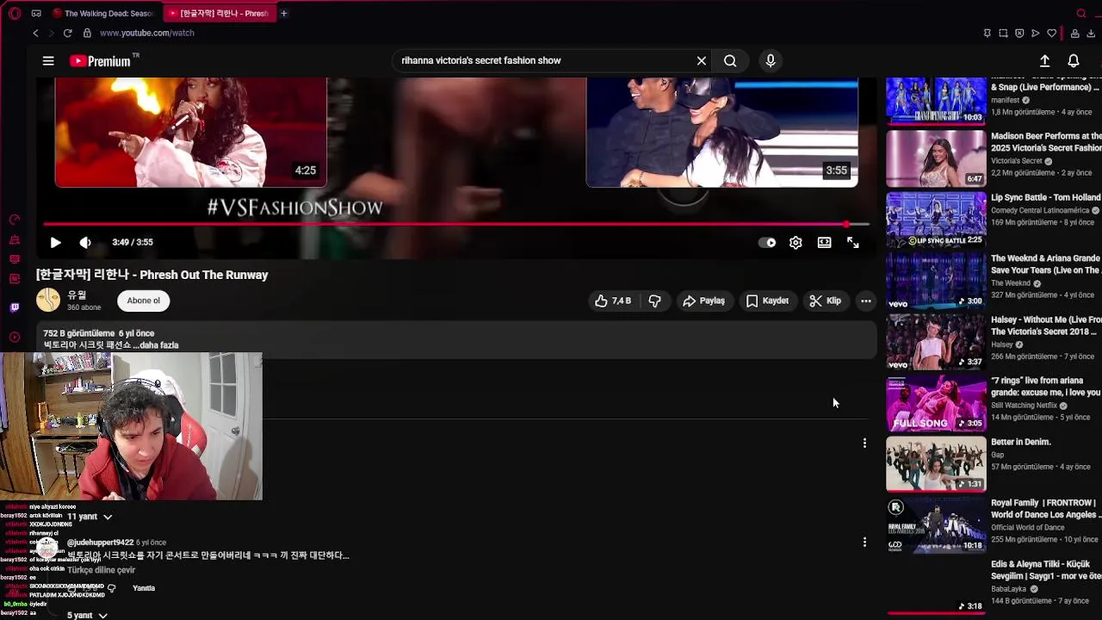Seek on the red video progress bar
Screen dimensions: 1102x620
[456, 225]
